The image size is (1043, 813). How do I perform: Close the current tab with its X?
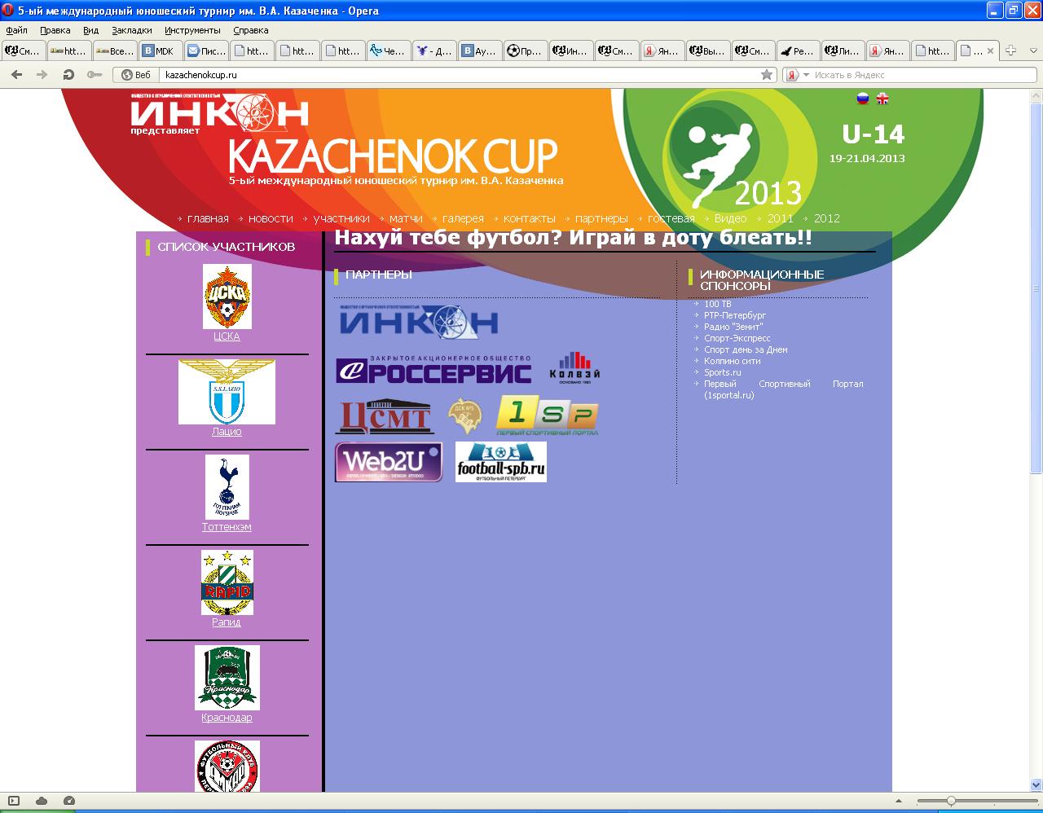tap(991, 51)
